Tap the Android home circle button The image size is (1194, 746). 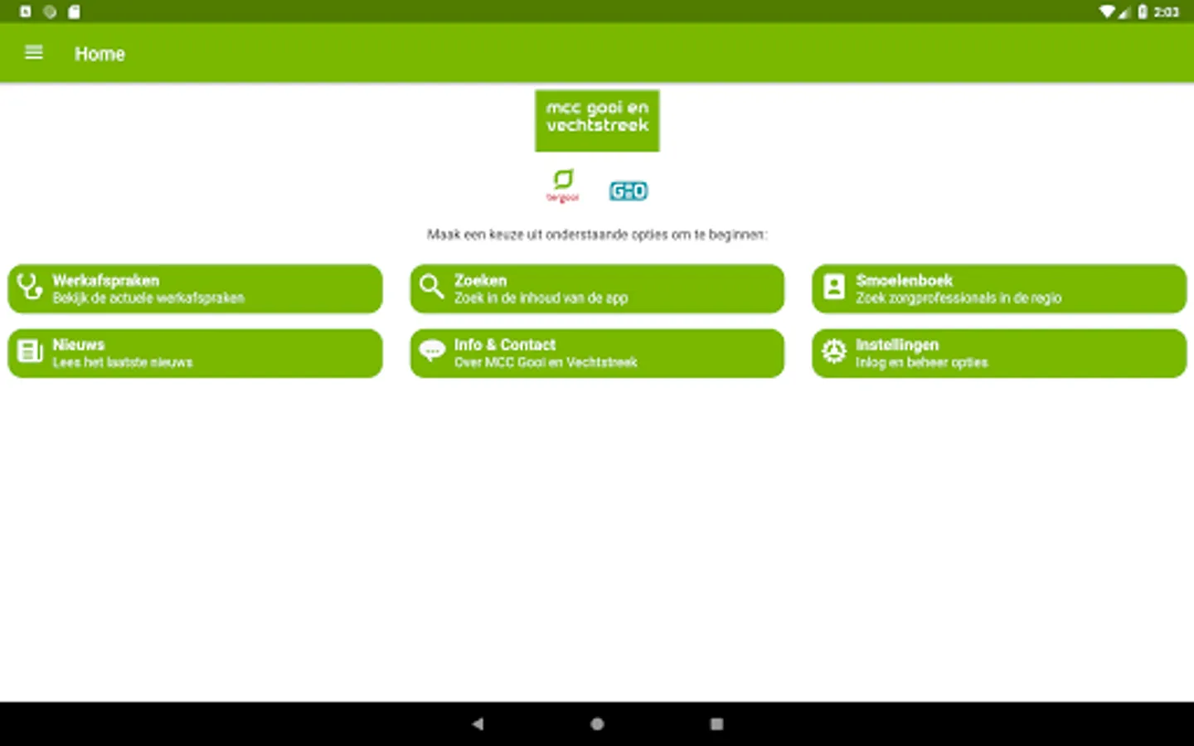click(x=597, y=724)
